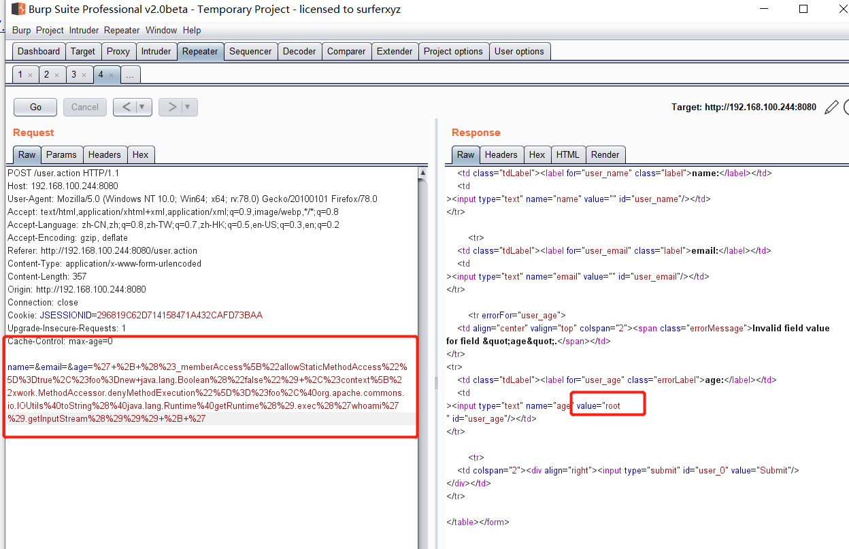Maximize the Burp Suite window
This screenshot has height=549, width=849.
click(x=803, y=10)
